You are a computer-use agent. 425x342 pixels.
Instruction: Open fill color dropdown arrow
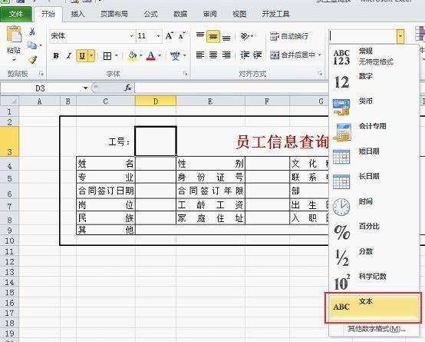tap(140, 56)
